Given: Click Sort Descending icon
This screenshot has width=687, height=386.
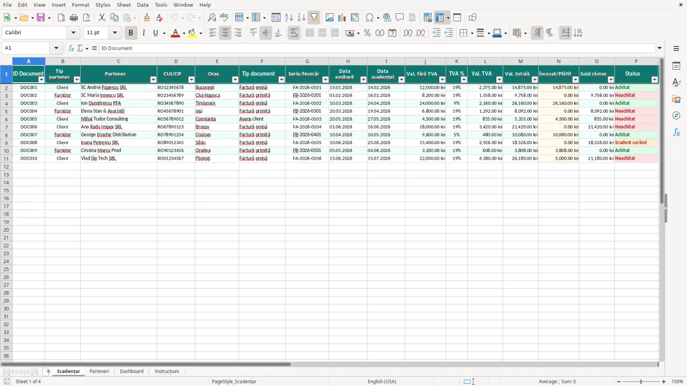Looking at the screenshot, I should point(301,18).
